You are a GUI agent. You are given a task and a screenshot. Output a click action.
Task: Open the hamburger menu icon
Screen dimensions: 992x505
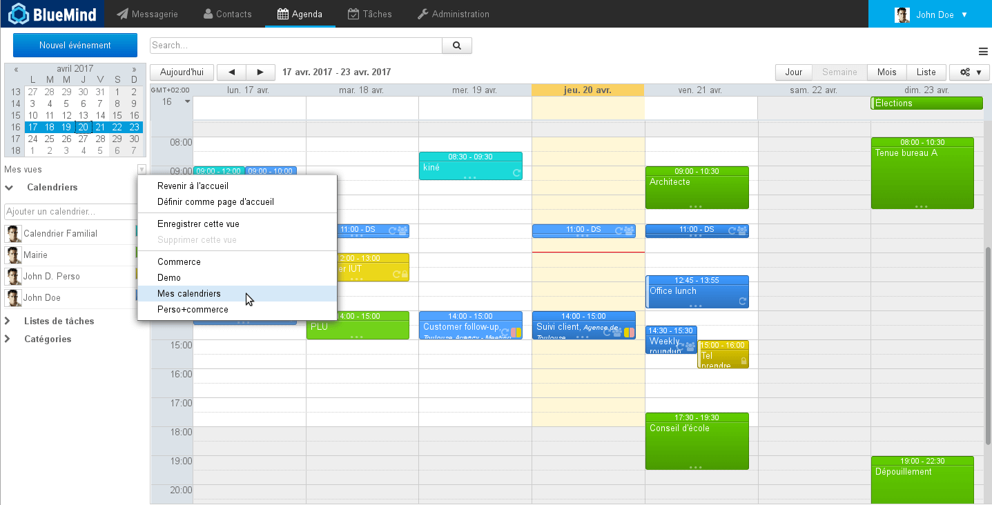(x=983, y=52)
